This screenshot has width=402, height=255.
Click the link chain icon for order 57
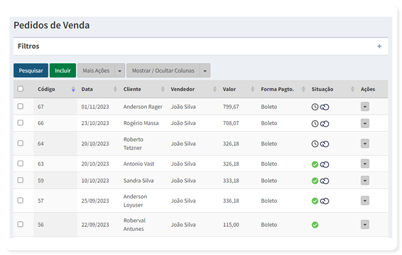(x=325, y=201)
